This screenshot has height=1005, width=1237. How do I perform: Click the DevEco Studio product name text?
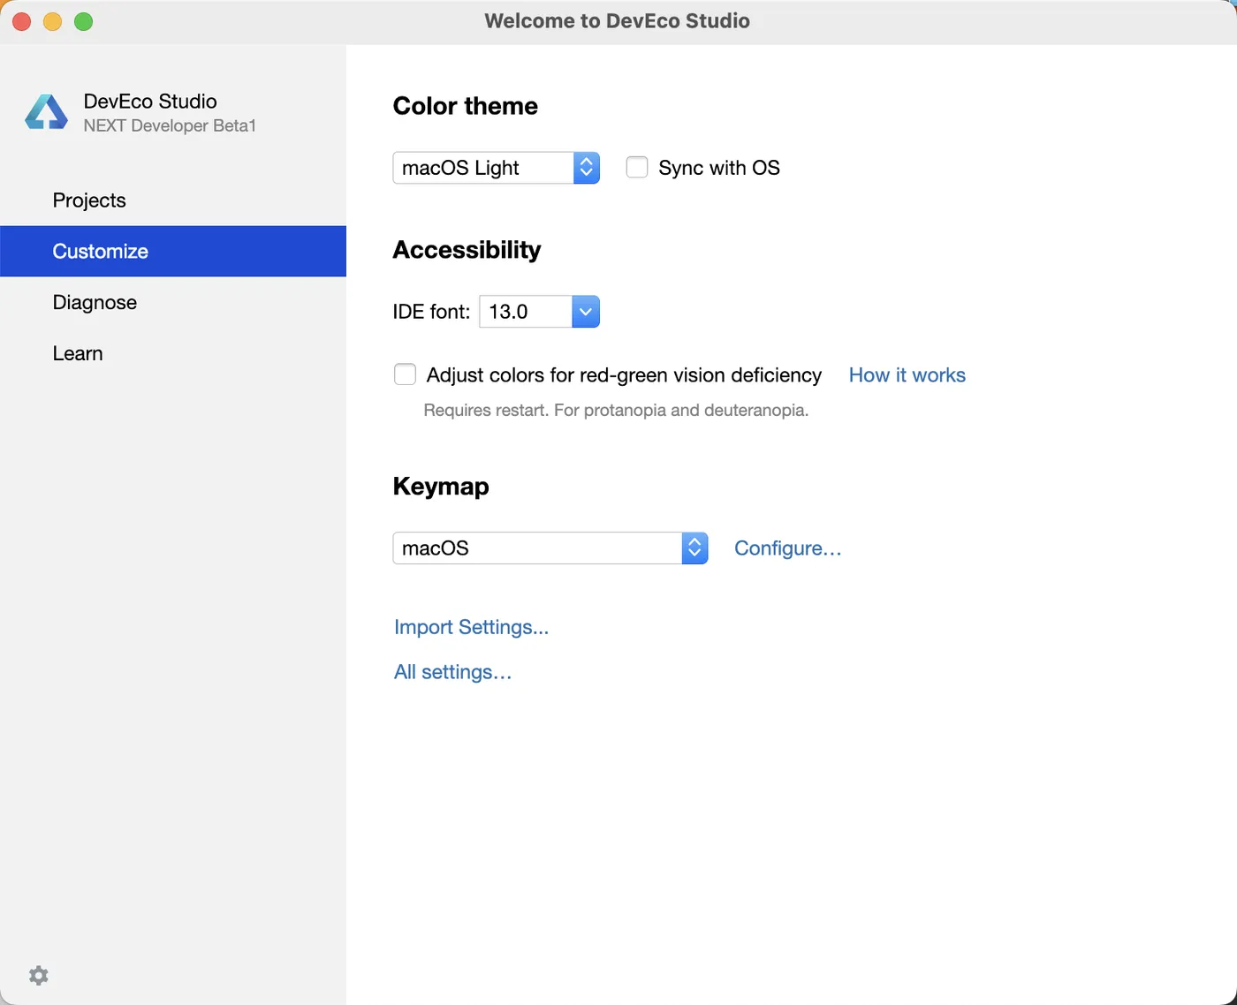pyautogui.click(x=150, y=102)
